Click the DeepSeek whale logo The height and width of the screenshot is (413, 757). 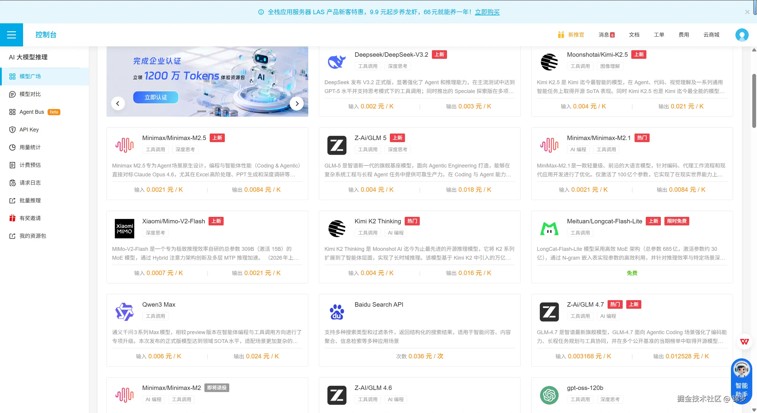click(x=337, y=62)
